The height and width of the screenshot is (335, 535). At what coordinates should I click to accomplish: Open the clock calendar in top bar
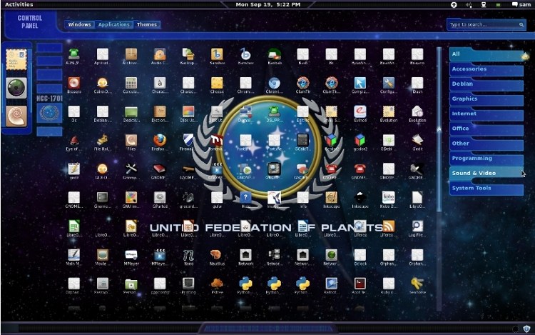tap(267, 4)
